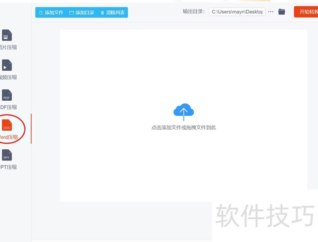Switch to the PDF压缩 tab label
The height and width of the screenshot is (242, 318).
click(x=8, y=107)
